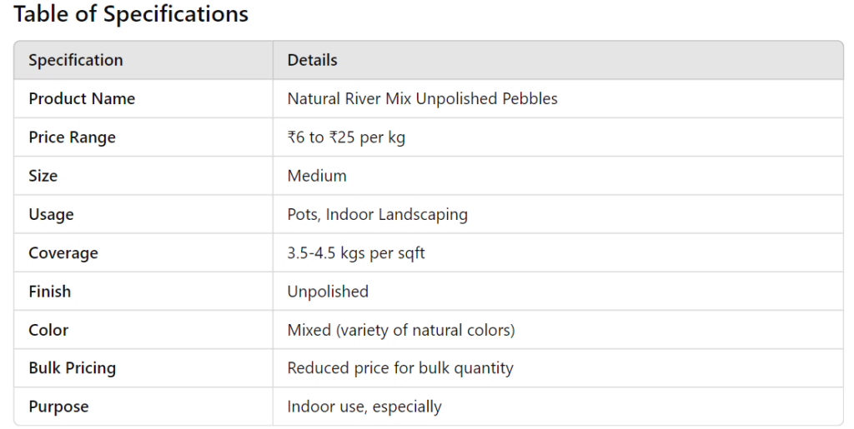This screenshot has height=429, width=854.
Task: Click the "3.5-4.5 kgs per sqft" value
Action: click(x=356, y=253)
